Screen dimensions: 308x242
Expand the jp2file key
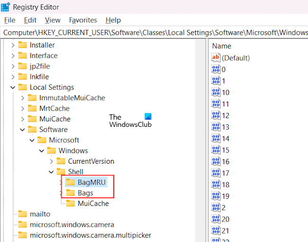point(13,66)
